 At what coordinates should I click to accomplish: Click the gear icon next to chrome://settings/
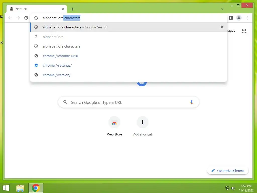36,65
